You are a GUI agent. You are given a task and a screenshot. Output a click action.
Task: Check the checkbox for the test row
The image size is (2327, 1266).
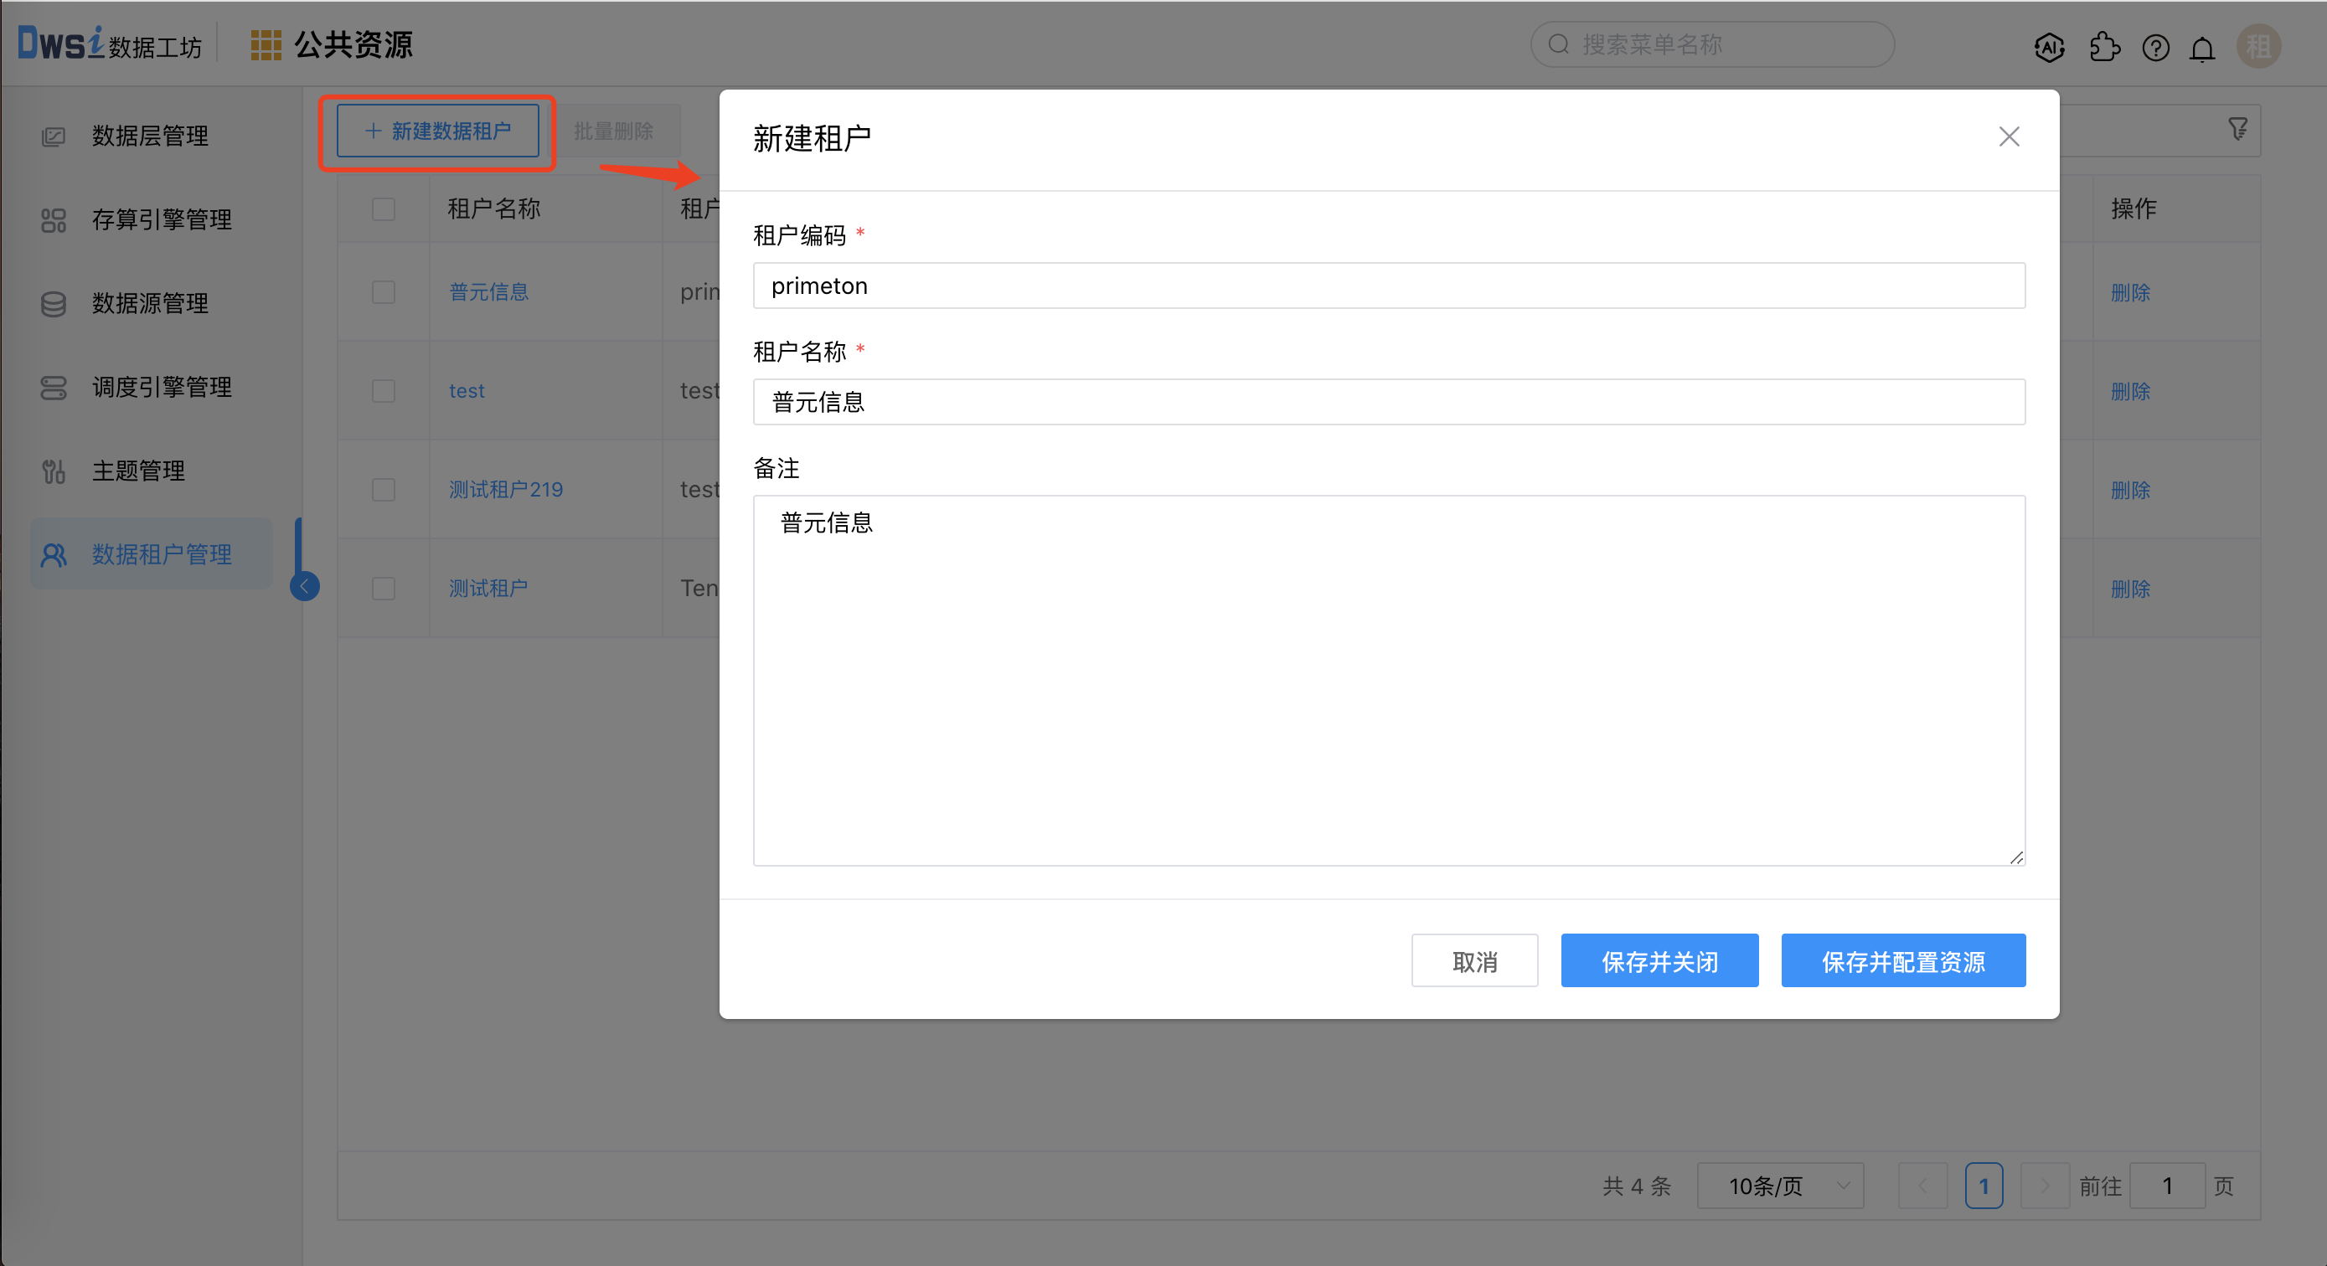click(383, 391)
